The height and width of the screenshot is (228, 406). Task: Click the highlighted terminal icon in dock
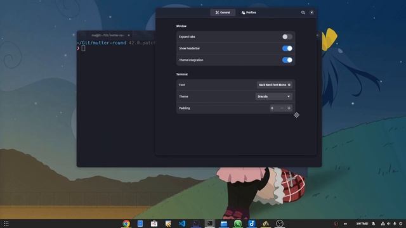tap(210, 224)
